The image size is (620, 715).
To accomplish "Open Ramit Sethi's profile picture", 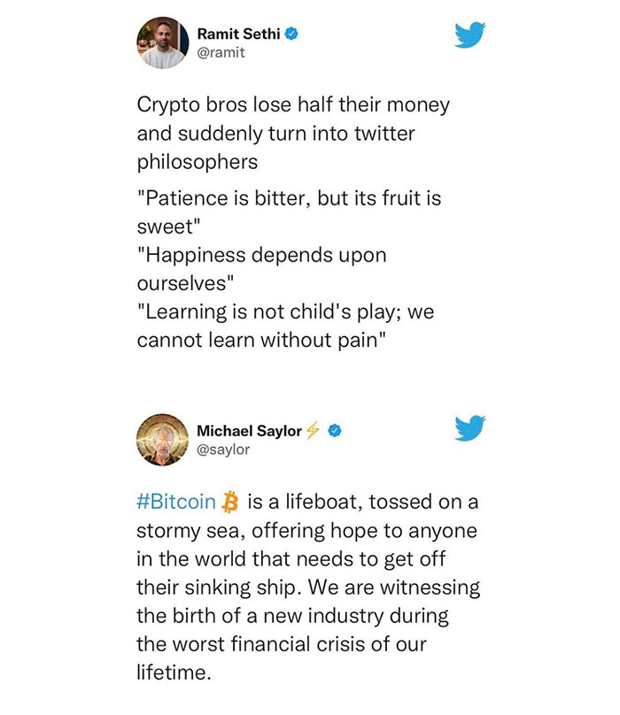I will pos(163,42).
